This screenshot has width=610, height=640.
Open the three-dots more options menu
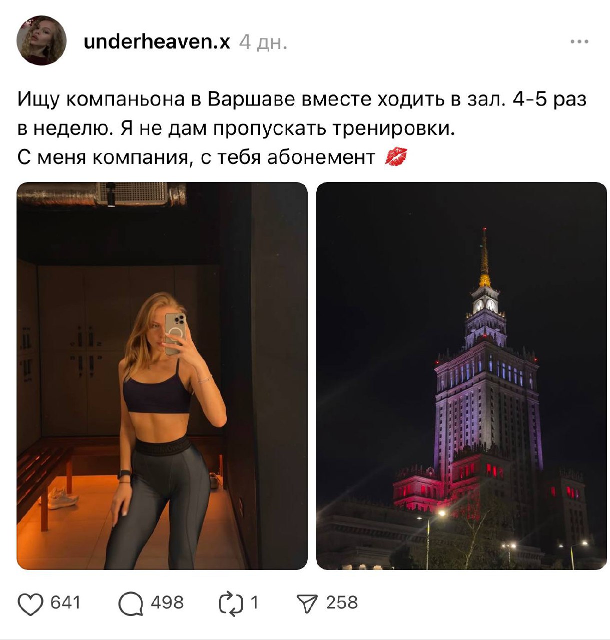(x=579, y=42)
